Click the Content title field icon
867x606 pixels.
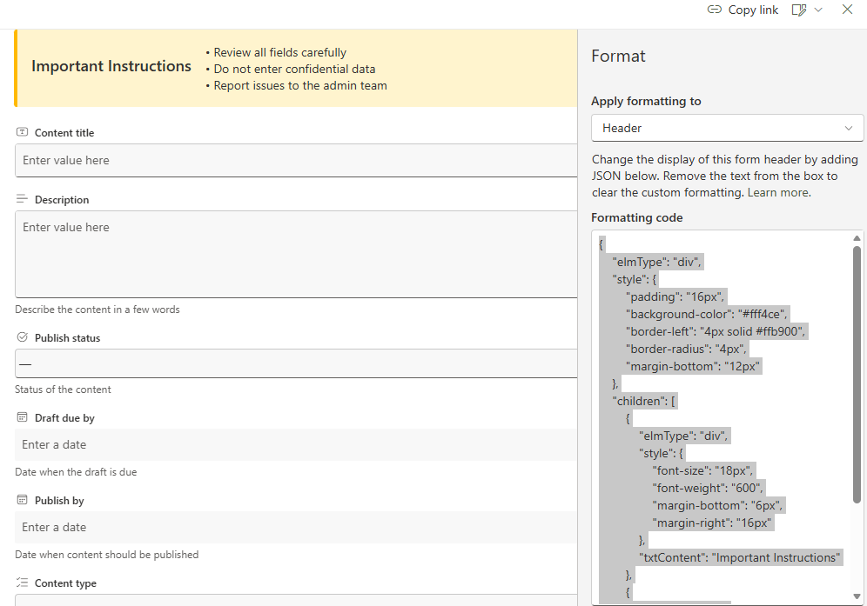pyautogui.click(x=23, y=132)
